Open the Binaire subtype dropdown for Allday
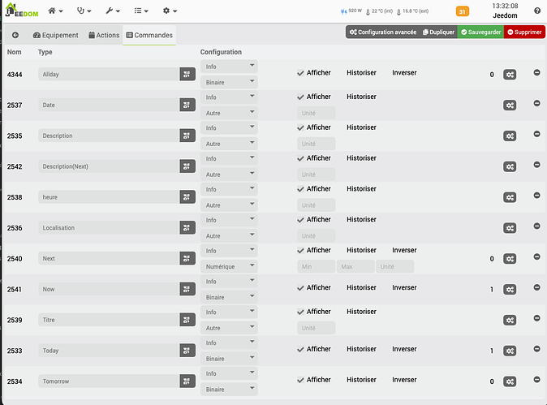Viewport: 547px width, 405px height. click(x=229, y=82)
